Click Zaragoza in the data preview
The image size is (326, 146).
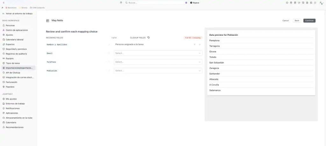tap(214, 68)
